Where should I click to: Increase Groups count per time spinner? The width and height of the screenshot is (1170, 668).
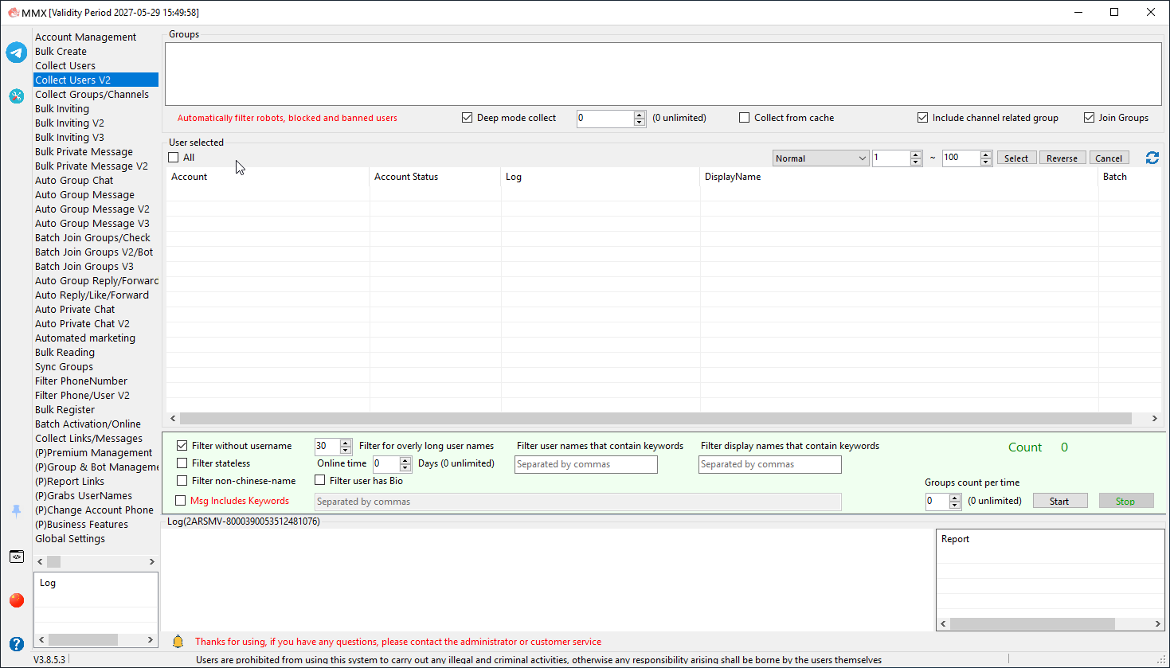coord(955,498)
